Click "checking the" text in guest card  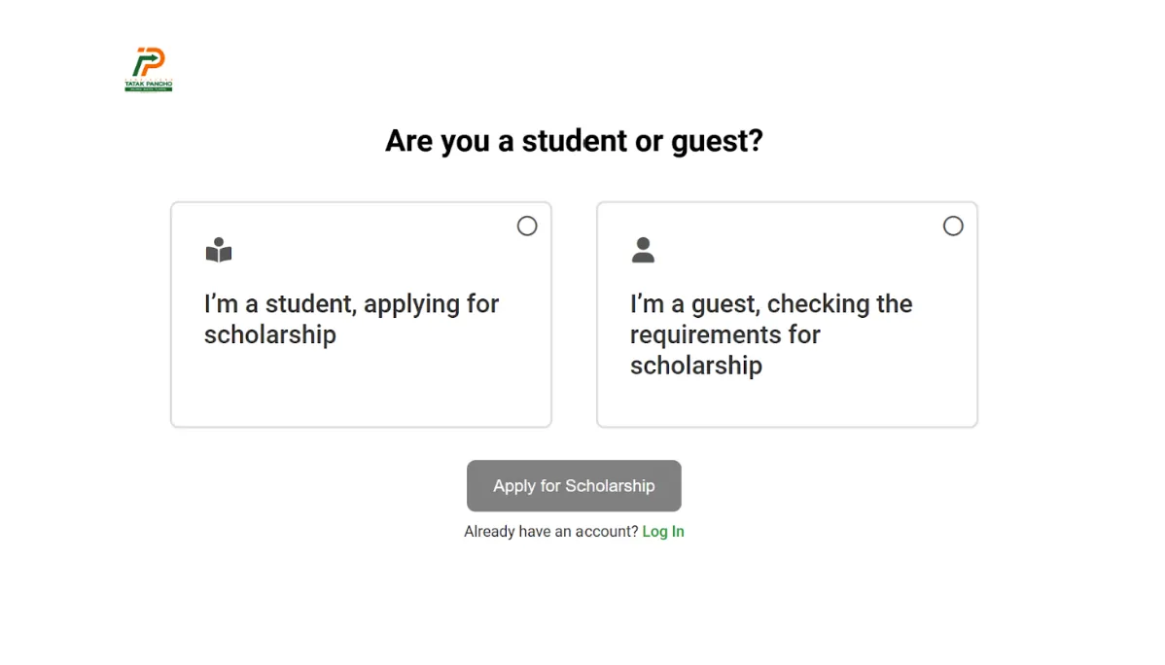tap(839, 304)
